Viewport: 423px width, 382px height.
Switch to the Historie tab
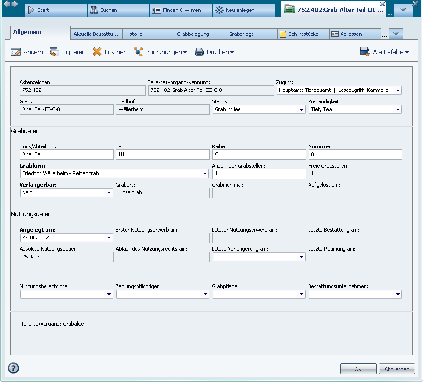pyautogui.click(x=147, y=34)
